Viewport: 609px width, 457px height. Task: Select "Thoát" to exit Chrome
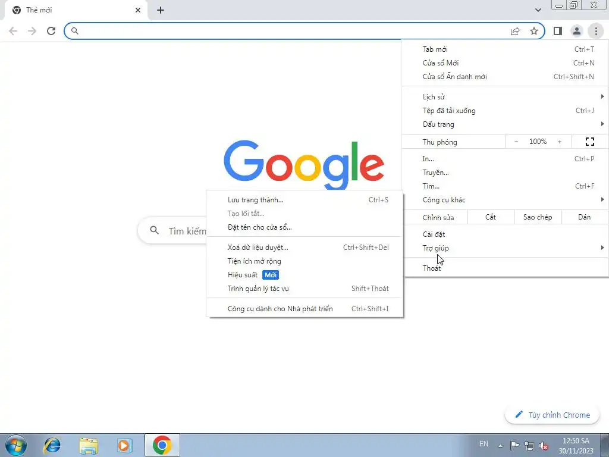coord(505,268)
